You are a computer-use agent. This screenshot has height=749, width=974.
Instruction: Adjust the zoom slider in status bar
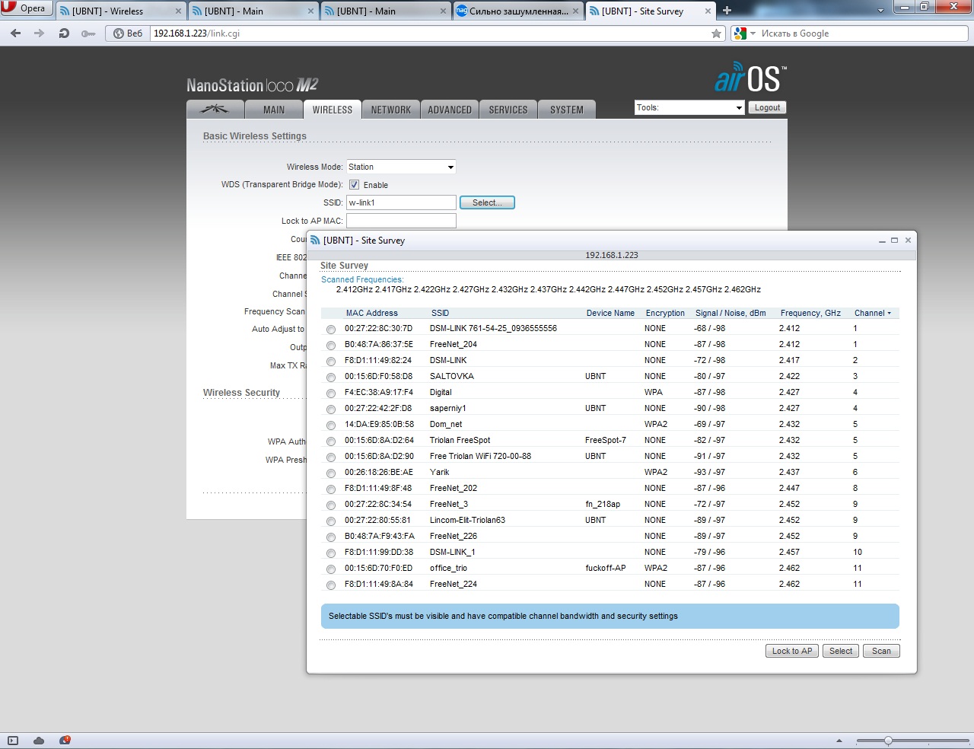[888, 741]
